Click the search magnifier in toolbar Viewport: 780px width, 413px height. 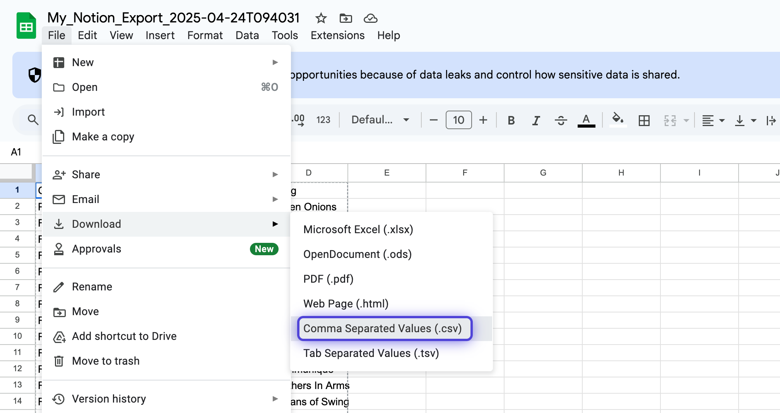tap(33, 120)
